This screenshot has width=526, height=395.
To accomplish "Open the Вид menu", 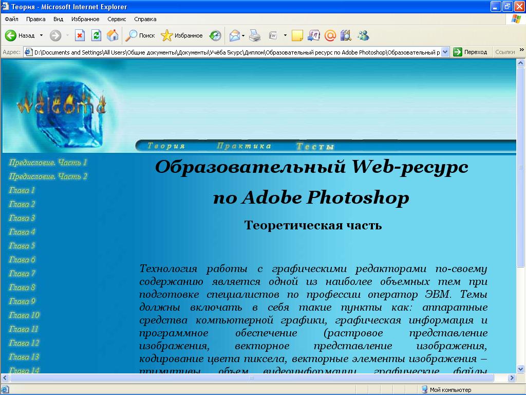I will pyautogui.click(x=59, y=19).
